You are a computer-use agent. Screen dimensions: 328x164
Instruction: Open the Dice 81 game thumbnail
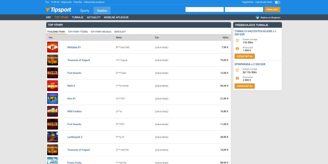(52, 98)
